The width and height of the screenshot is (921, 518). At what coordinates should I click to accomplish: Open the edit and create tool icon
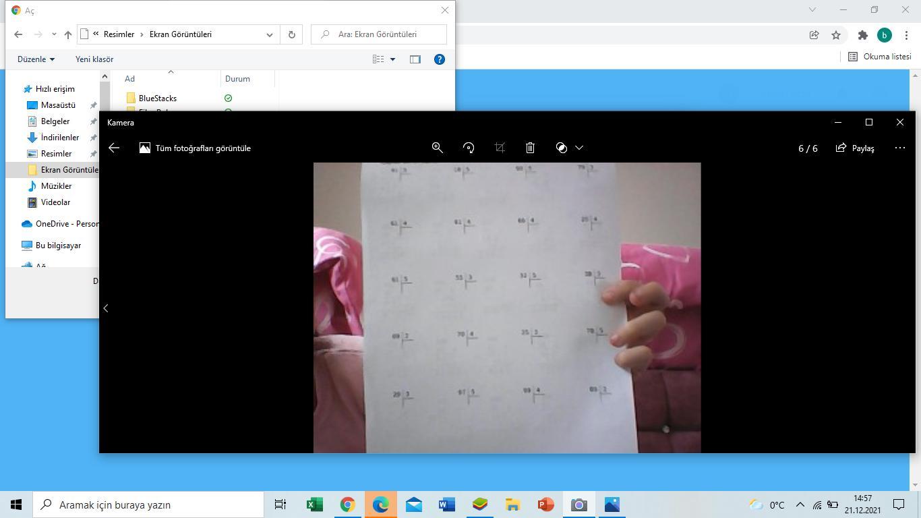click(562, 148)
